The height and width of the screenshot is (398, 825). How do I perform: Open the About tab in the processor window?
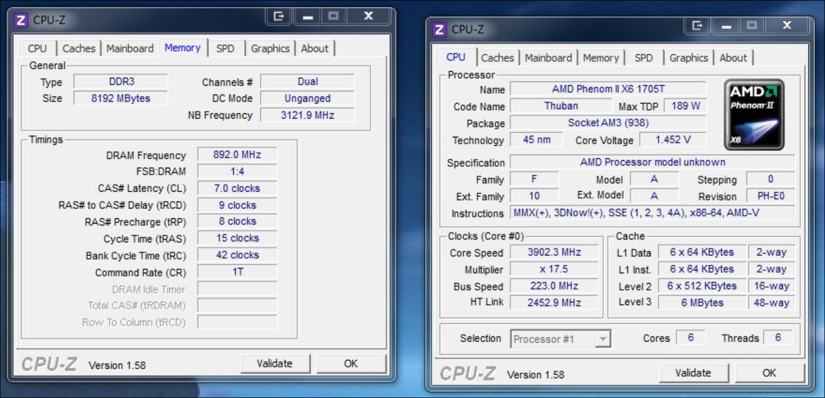(734, 58)
